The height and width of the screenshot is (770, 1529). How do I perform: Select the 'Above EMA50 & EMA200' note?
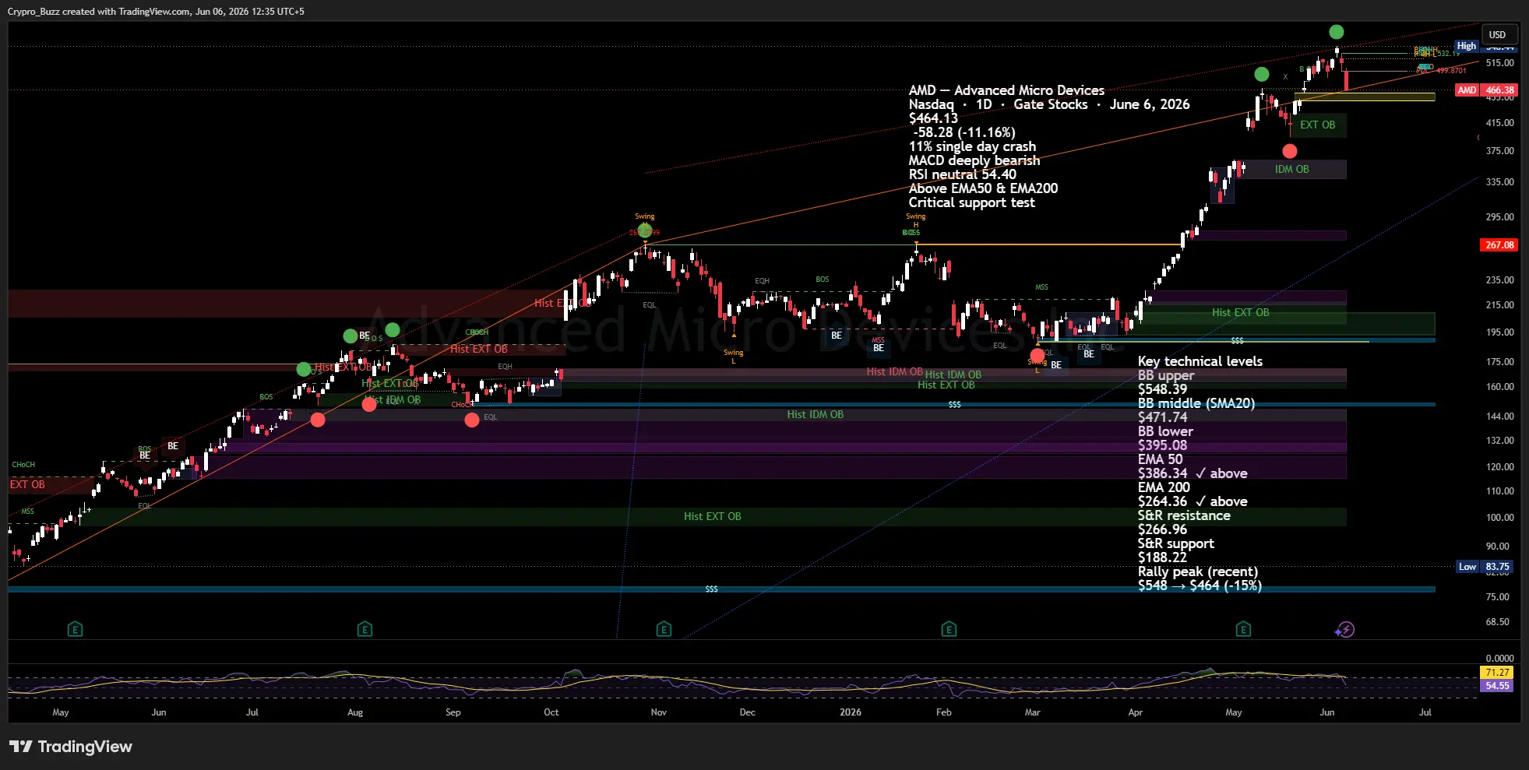click(983, 188)
